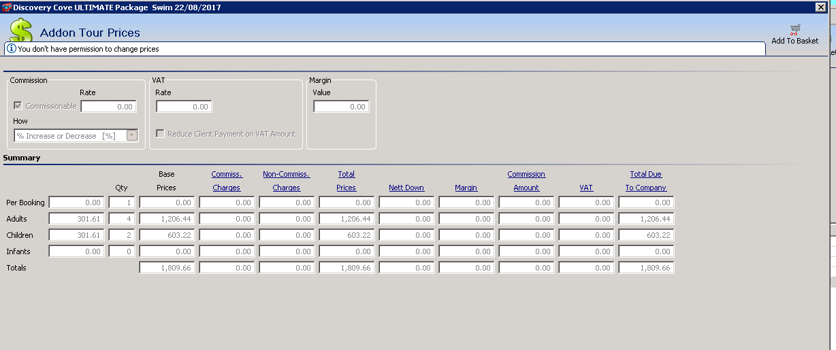This screenshot has width=836, height=350.
Task: Toggle Reduce Client Payment on VAT Amount
Action: (x=161, y=134)
